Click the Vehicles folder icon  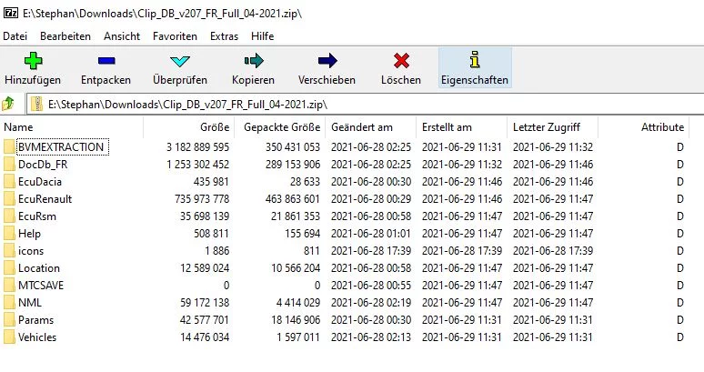point(9,337)
